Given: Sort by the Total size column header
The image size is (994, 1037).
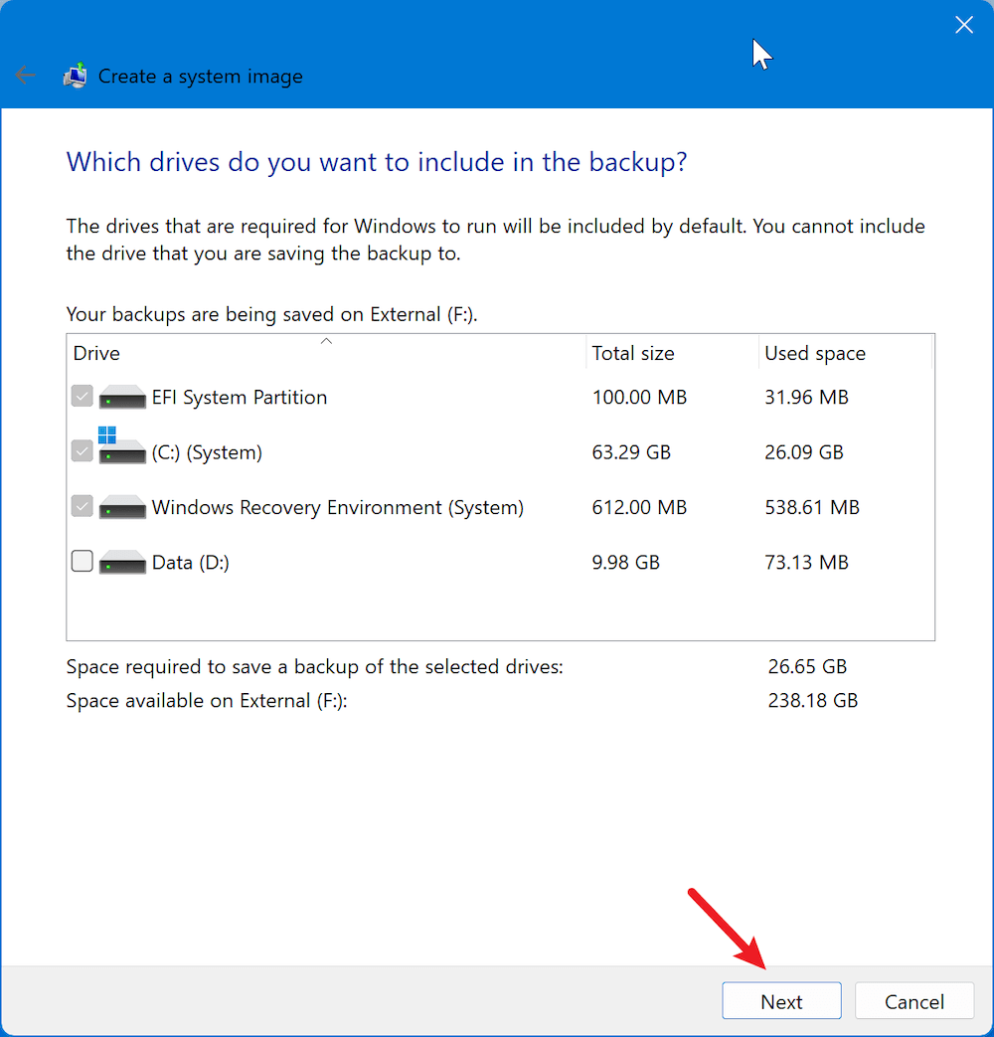Looking at the screenshot, I should 633,353.
